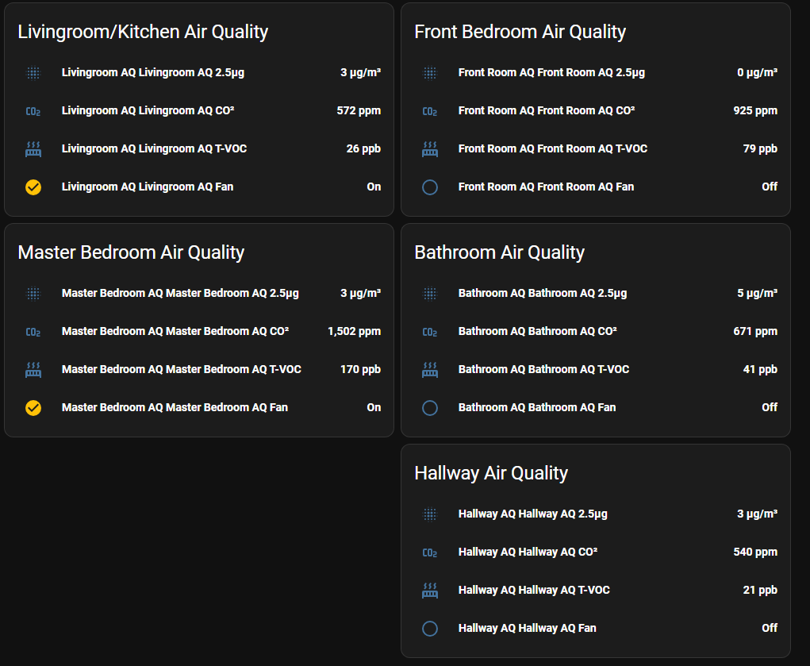This screenshot has width=810, height=666.
Task: Enable the Hallway AQ Fan
Action: point(429,628)
